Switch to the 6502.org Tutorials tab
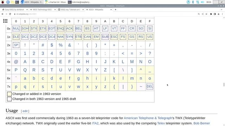 70,9
